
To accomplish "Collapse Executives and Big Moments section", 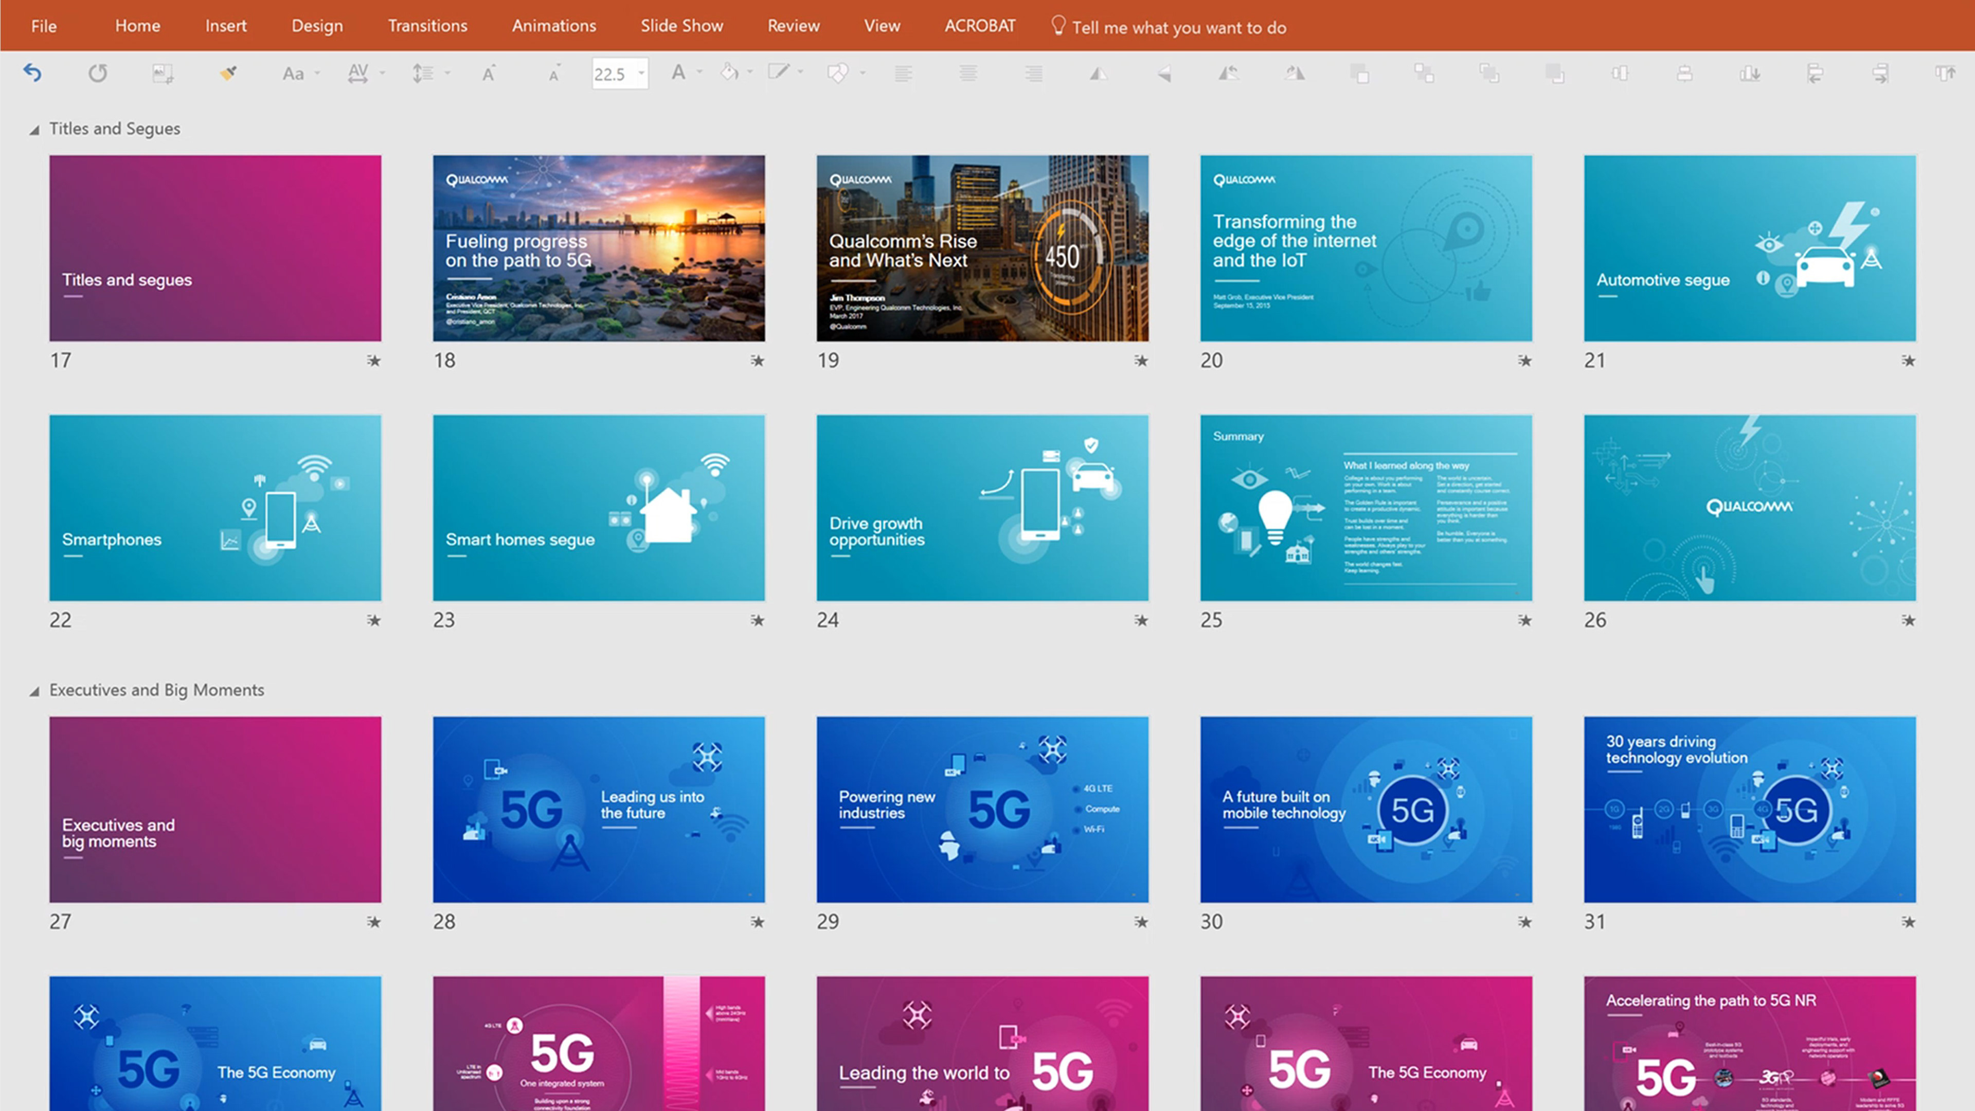I will [x=34, y=691].
